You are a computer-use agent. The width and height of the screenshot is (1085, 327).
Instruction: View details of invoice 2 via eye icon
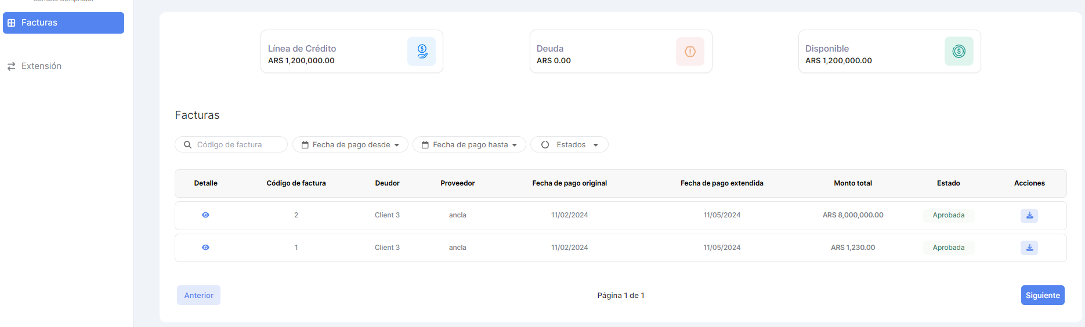click(x=205, y=215)
